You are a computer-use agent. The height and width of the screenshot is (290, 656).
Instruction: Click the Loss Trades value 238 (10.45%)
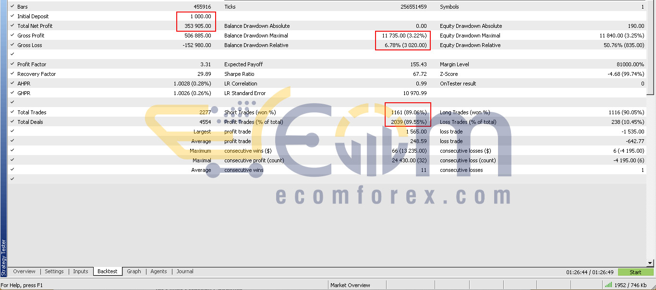point(628,122)
